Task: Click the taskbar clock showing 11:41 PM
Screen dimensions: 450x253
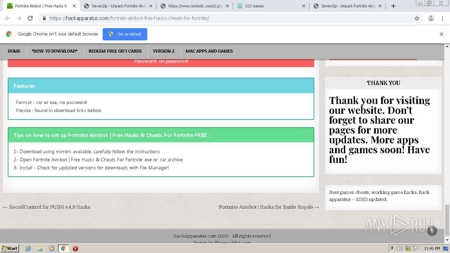Action: [x=432, y=248]
